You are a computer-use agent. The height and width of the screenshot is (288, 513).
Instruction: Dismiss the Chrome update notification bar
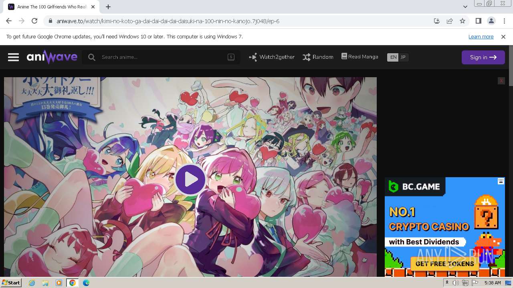pyautogui.click(x=503, y=36)
